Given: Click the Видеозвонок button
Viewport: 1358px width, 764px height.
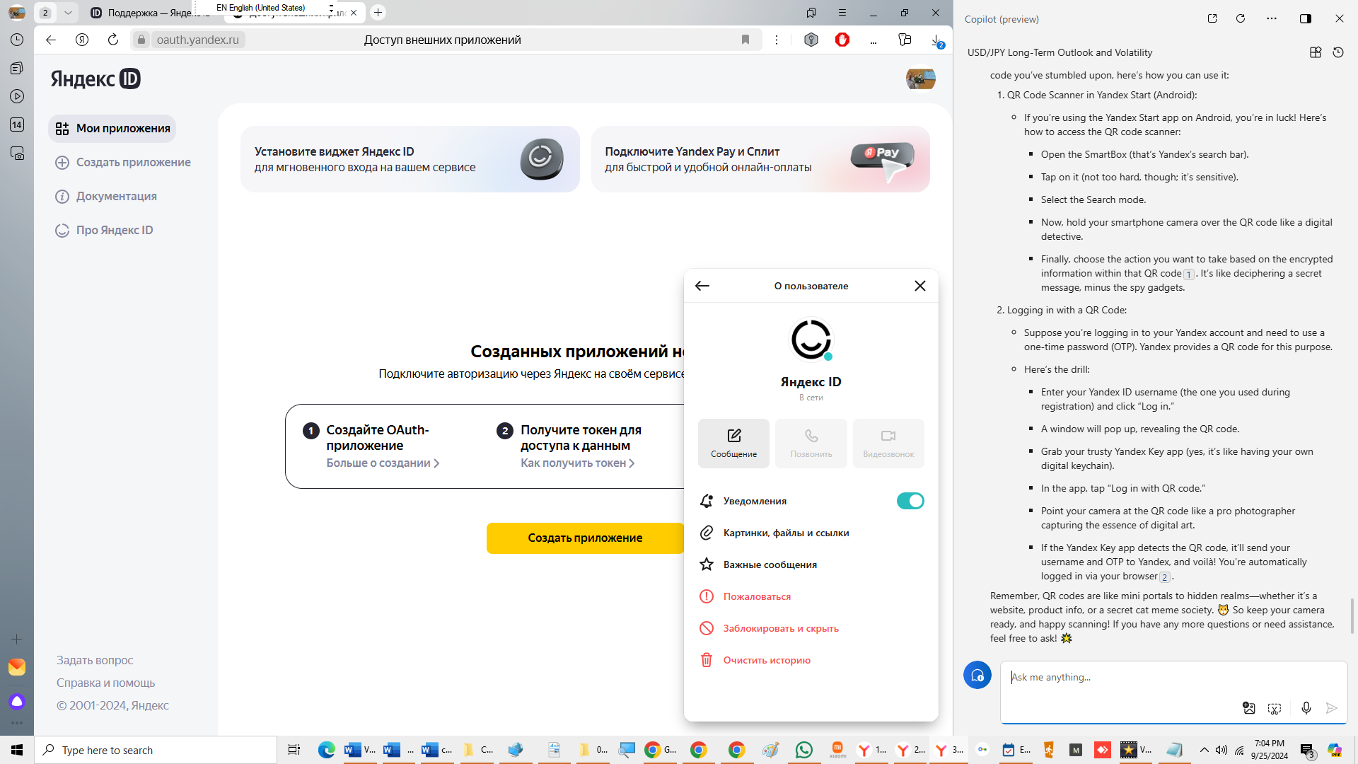Looking at the screenshot, I should pyautogui.click(x=888, y=444).
